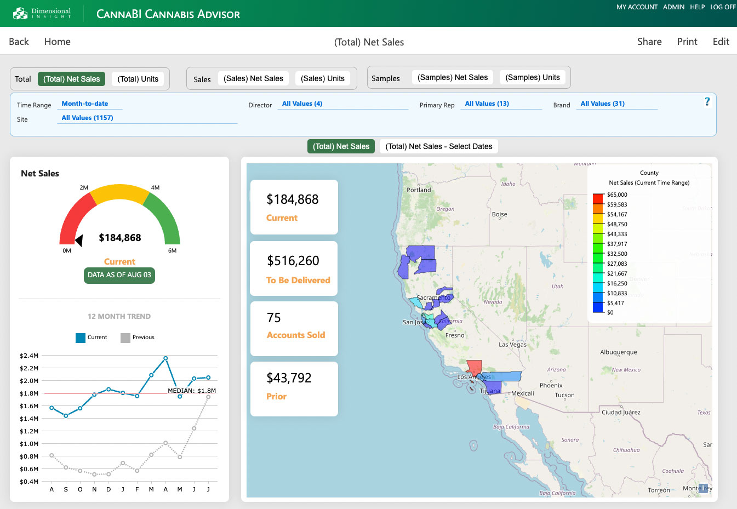
Task: Click the red $65,000 legend color swatch
Action: click(598, 198)
